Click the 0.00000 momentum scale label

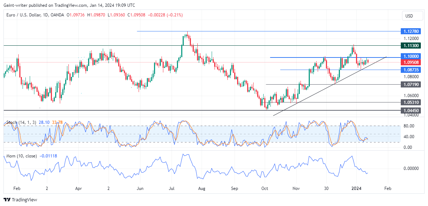coord(411,169)
